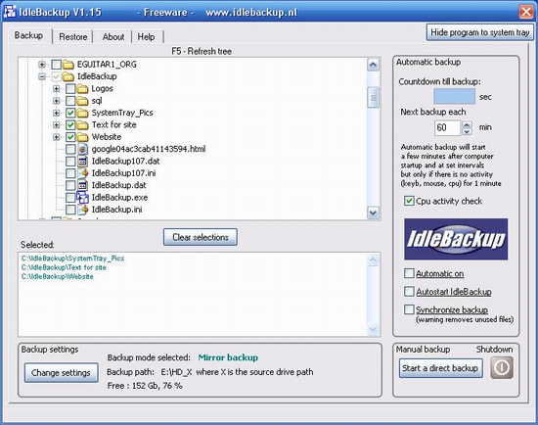Check the IdleBackup107.dat file checkbox
Image resolution: width=538 pixels, height=425 pixels.
click(70, 161)
